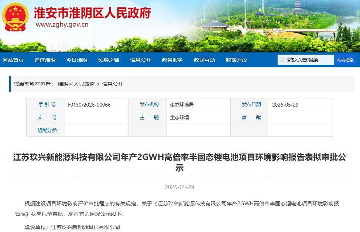Open 政务服务 navigation item
Screen dimensions: 360x232
(172, 60)
